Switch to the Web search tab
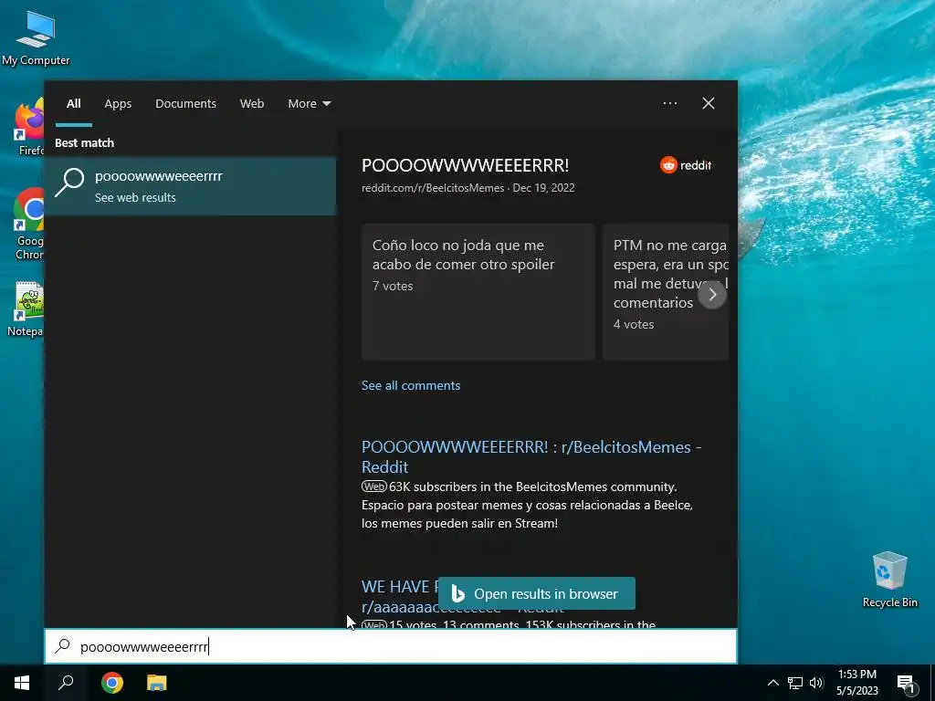The width and height of the screenshot is (935, 701). (x=252, y=104)
